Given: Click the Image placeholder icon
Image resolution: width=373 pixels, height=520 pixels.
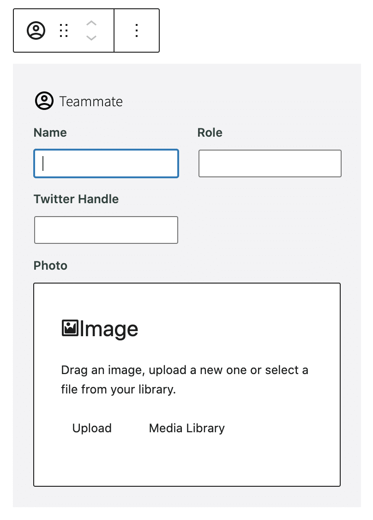Looking at the screenshot, I should click(70, 328).
